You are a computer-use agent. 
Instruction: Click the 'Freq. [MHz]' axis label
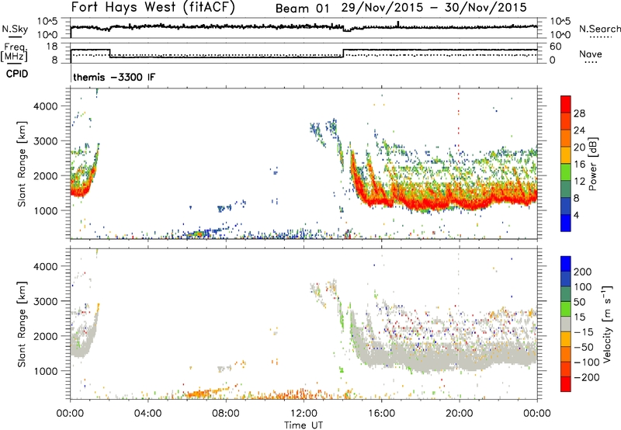click(14, 52)
